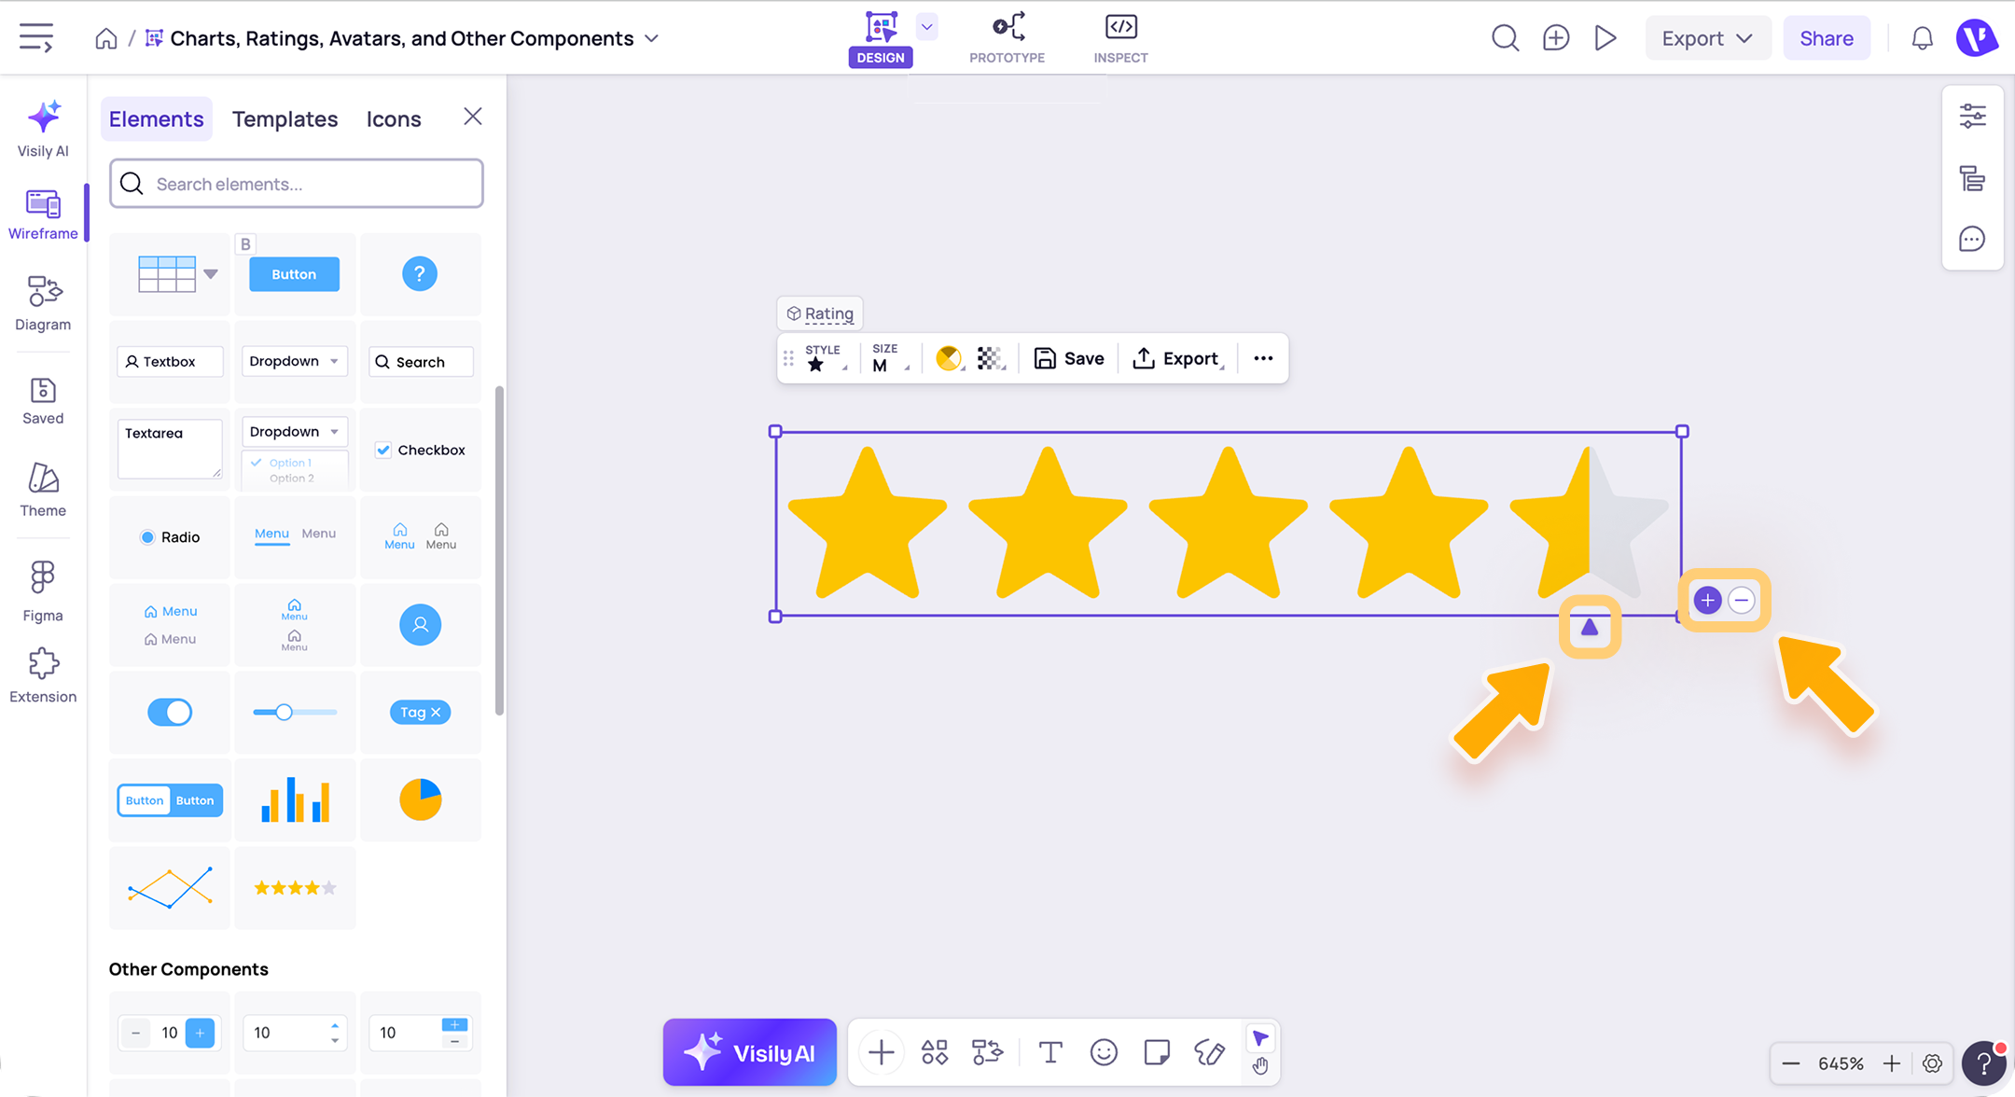
Task: Switch to INSPECT mode
Action: click(x=1120, y=38)
